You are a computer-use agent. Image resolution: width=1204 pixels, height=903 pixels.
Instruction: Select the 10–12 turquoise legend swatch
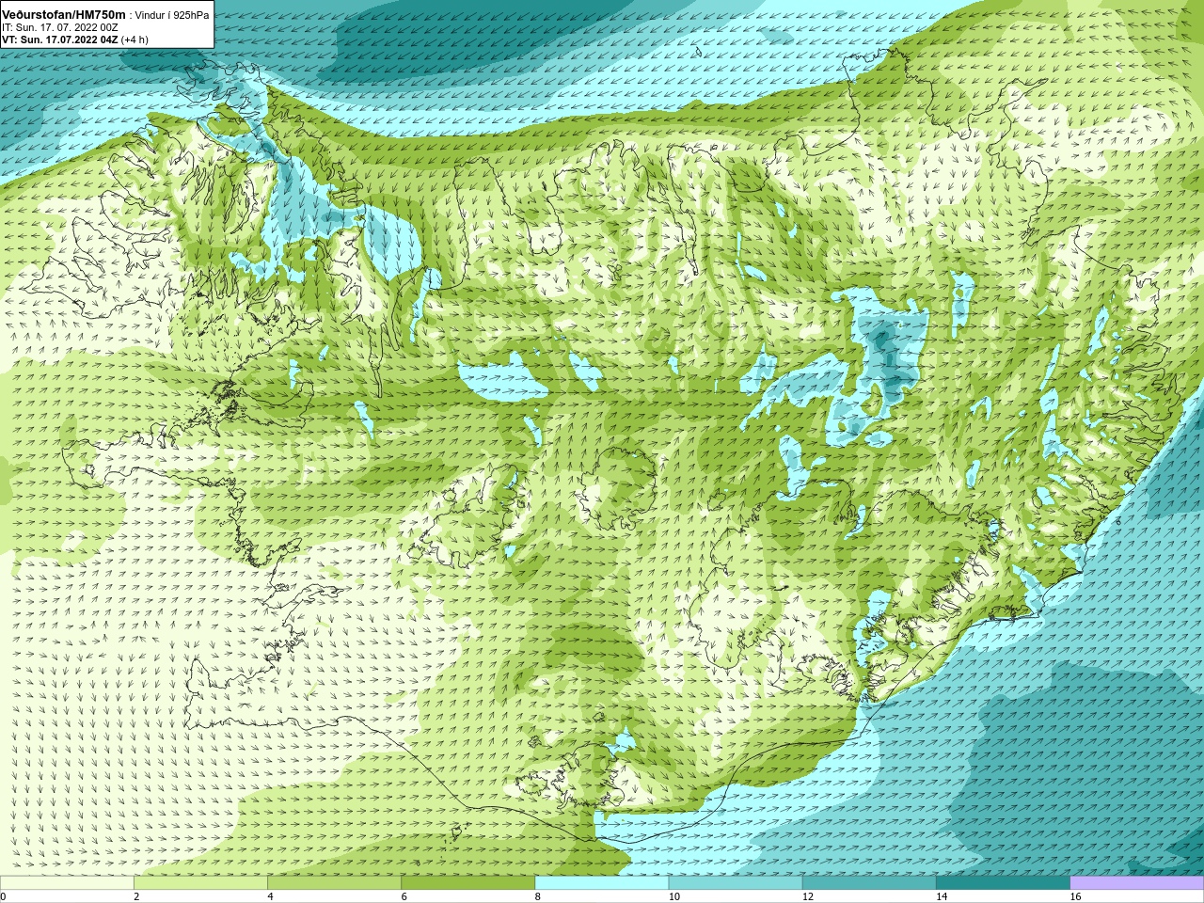coord(736,882)
